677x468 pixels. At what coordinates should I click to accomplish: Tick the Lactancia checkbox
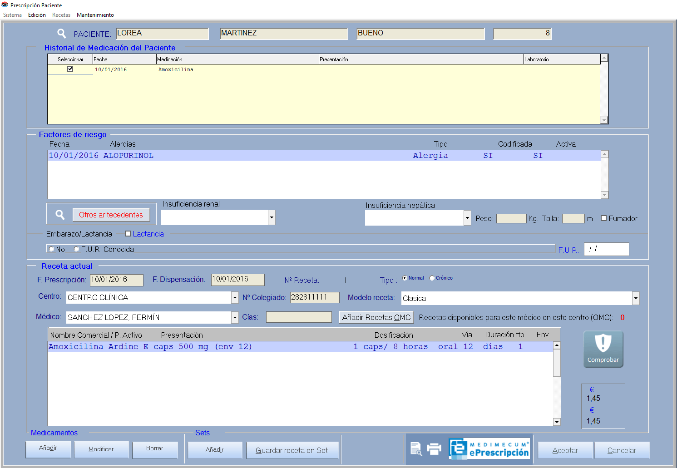128,234
